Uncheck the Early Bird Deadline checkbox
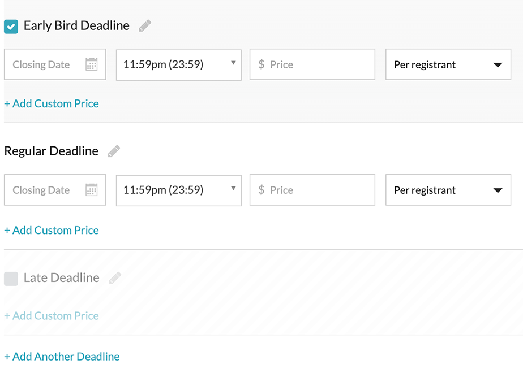523x373 pixels. coord(11,27)
